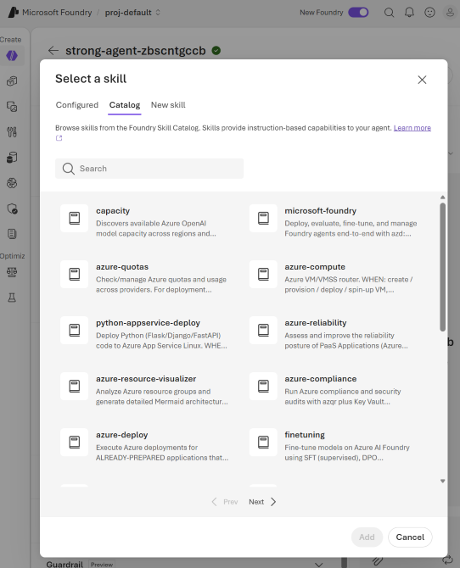The image size is (460, 568).
Task: Switch to the New skill tab
Action: pyautogui.click(x=168, y=105)
